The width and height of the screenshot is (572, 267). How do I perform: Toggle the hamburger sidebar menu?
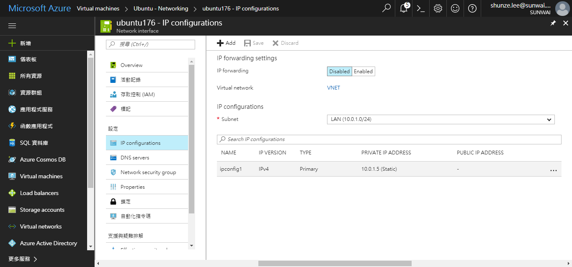pyautogui.click(x=12, y=26)
